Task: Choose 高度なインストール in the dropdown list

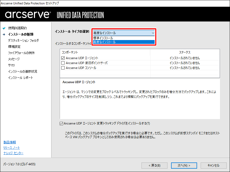Action: click(x=124, y=42)
